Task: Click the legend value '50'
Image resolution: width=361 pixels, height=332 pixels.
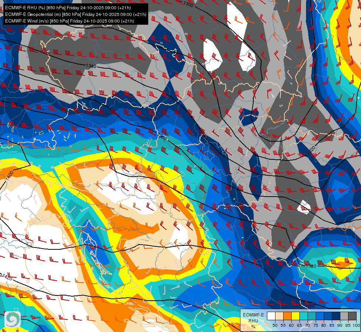Action: pos(275,325)
